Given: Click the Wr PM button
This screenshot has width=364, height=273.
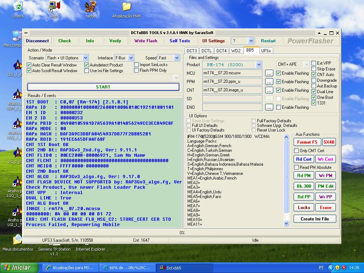Looking at the screenshot, I should click(x=326, y=176).
